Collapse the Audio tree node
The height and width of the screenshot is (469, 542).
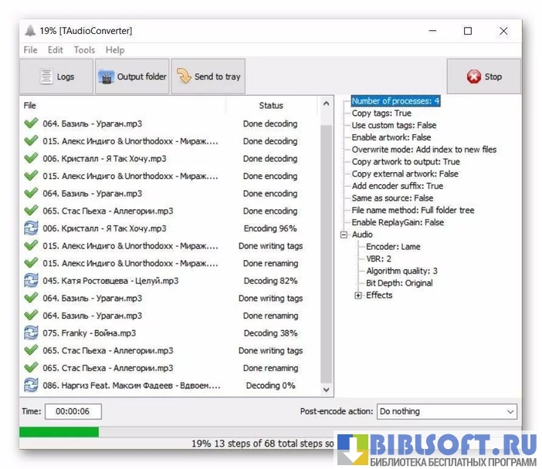click(344, 235)
